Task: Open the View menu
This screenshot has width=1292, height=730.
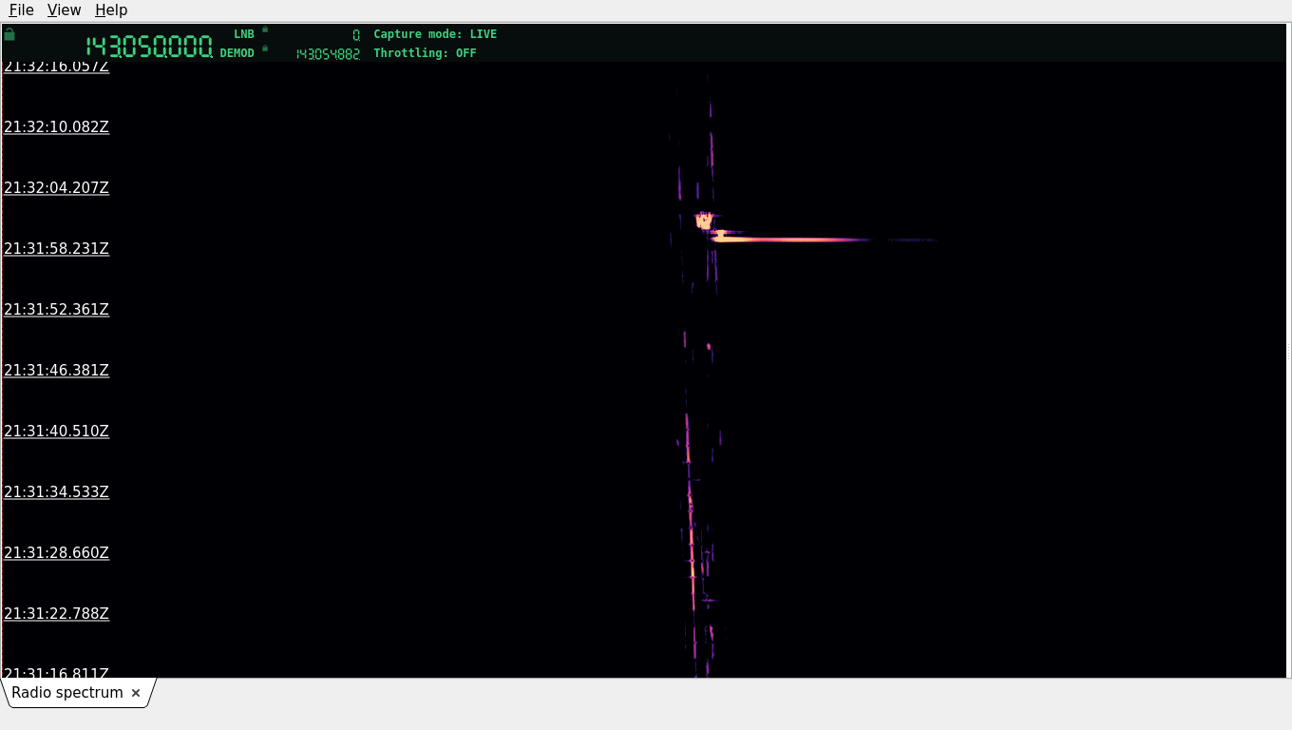Action: coord(64,10)
